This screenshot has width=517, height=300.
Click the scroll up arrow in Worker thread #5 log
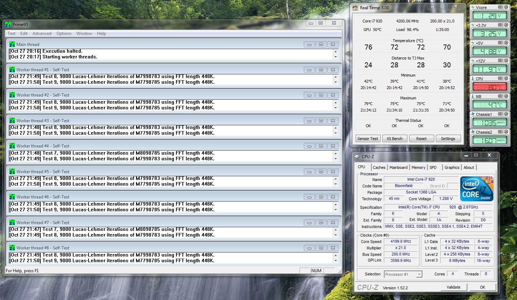(336, 179)
